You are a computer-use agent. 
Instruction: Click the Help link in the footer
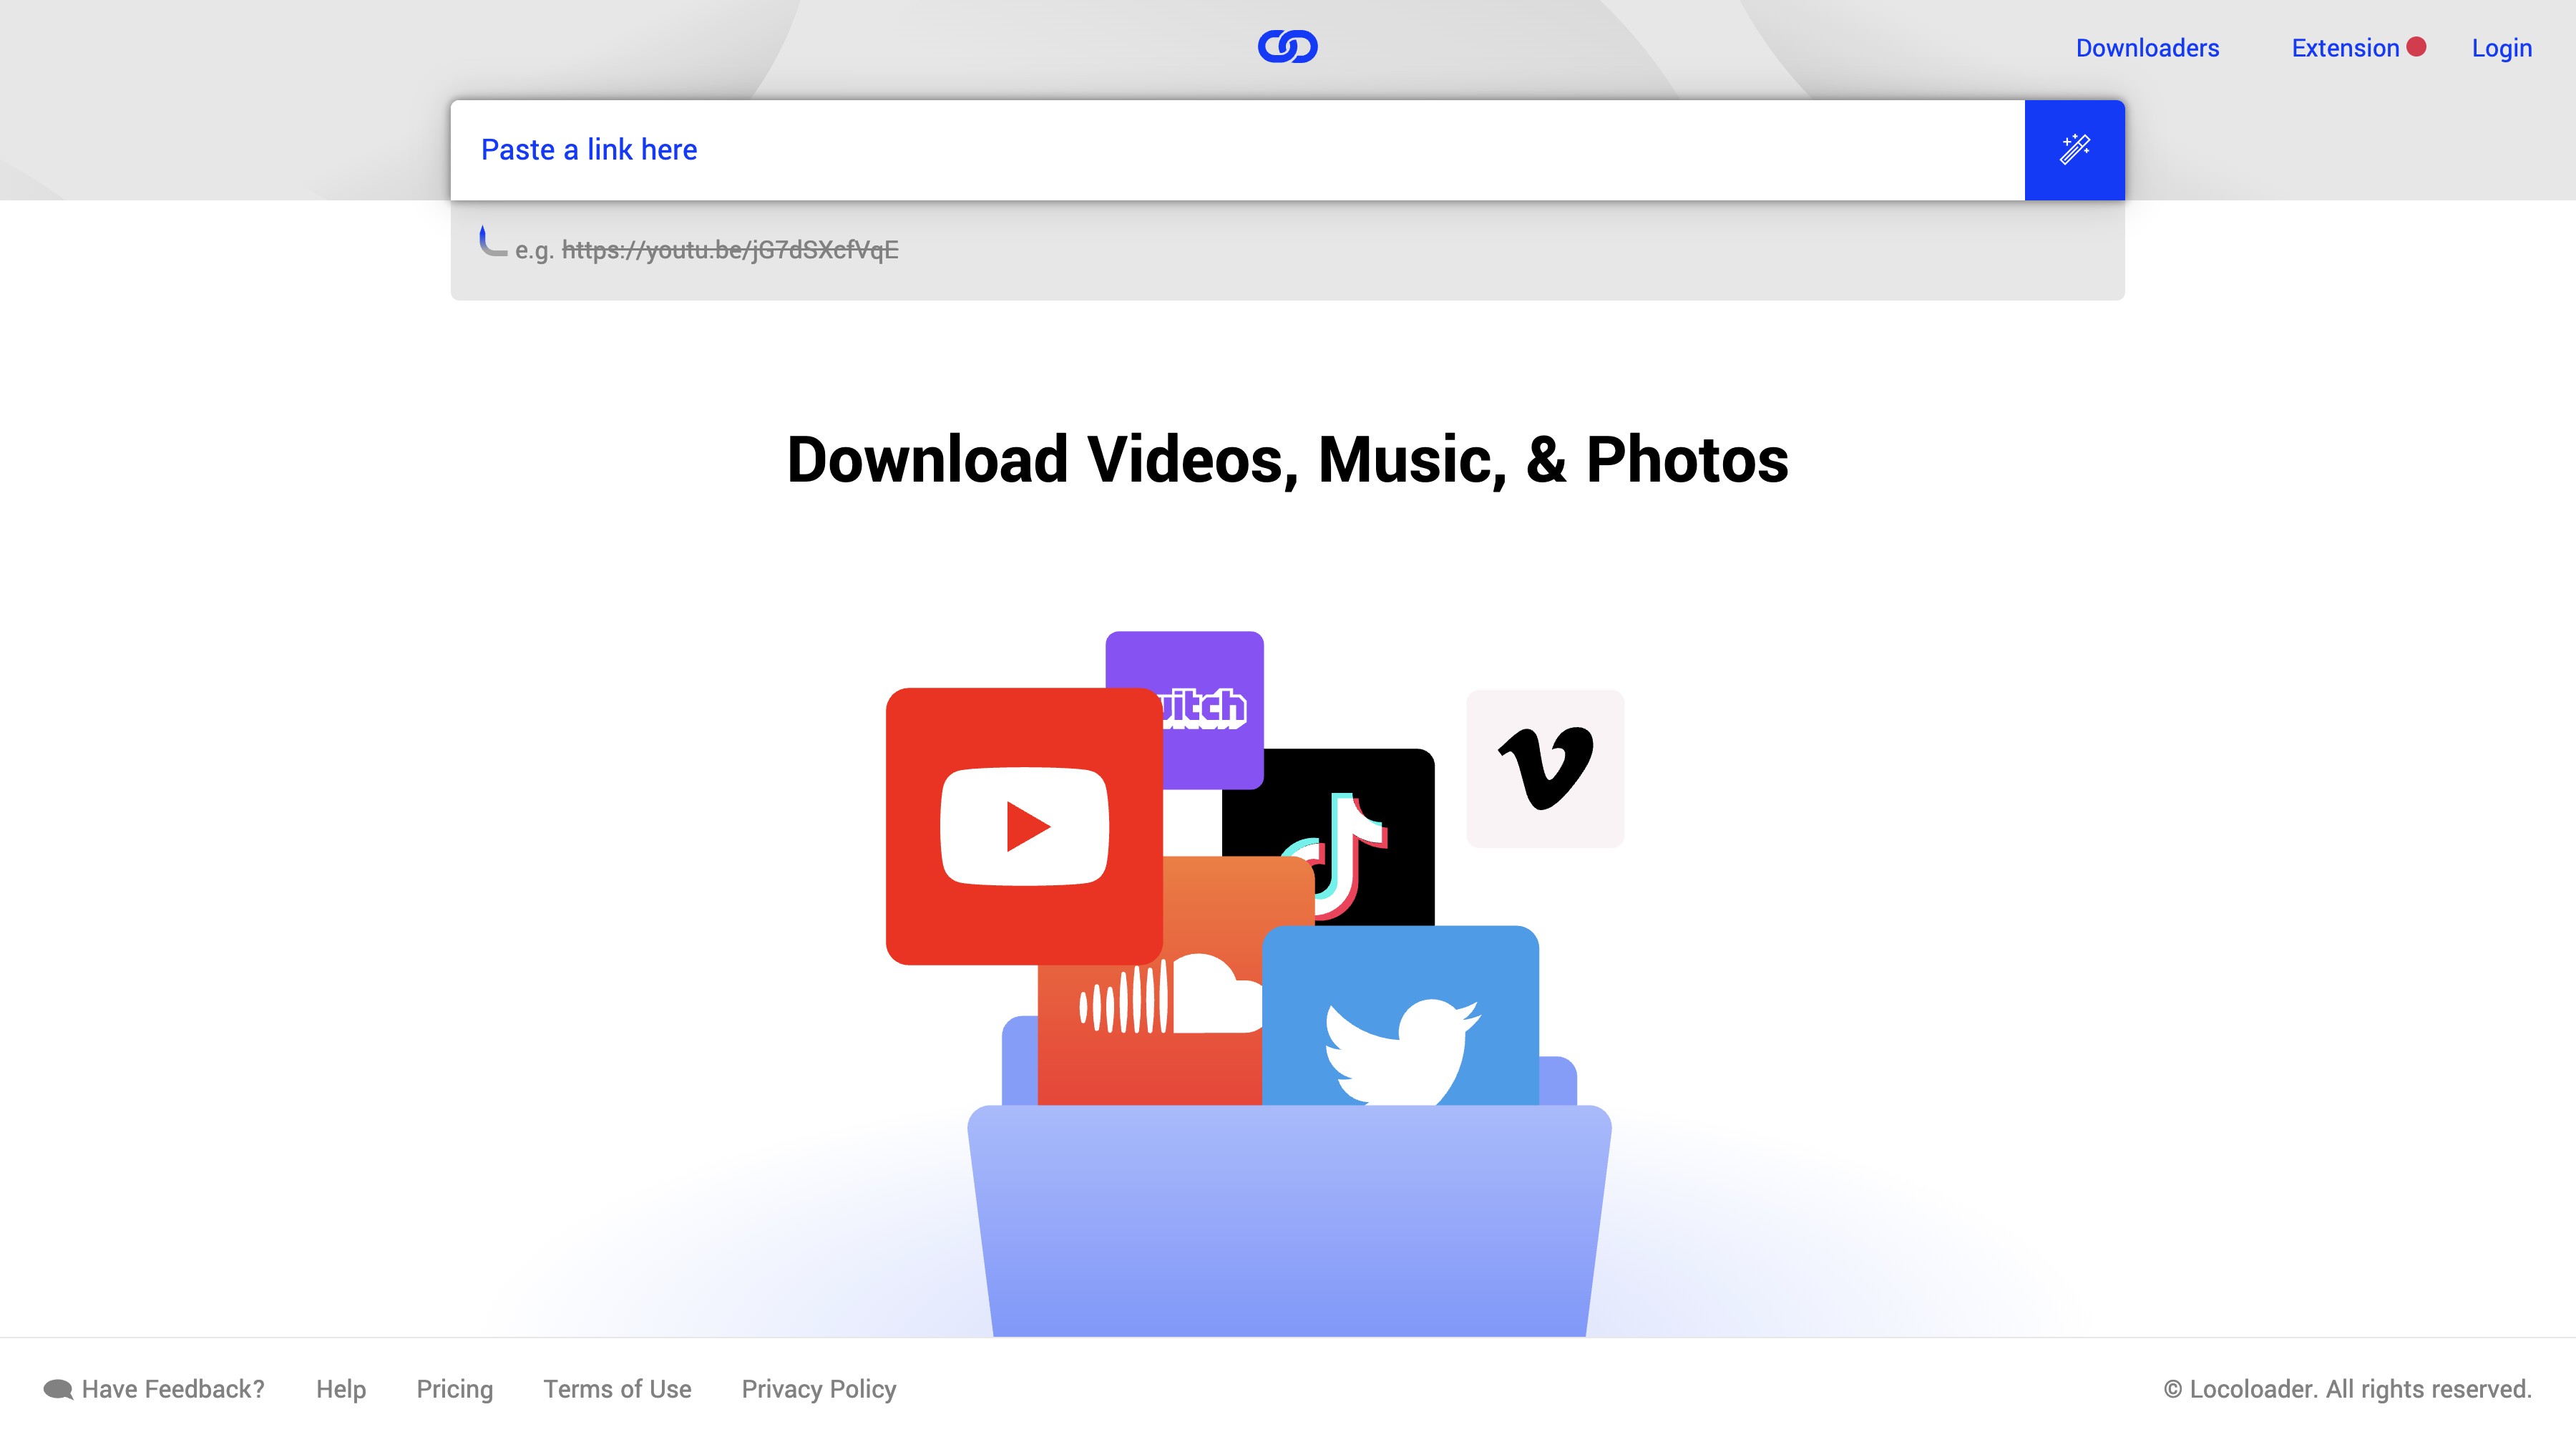[x=340, y=1389]
